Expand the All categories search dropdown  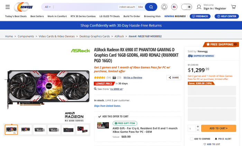tap(48, 7)
